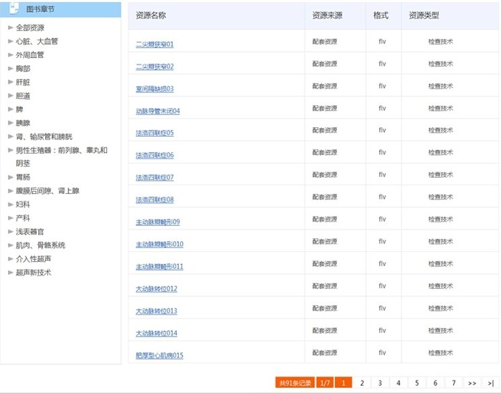501x394 pixels.
Task: Open the 法洛四联症08 link
Action: 155,200
